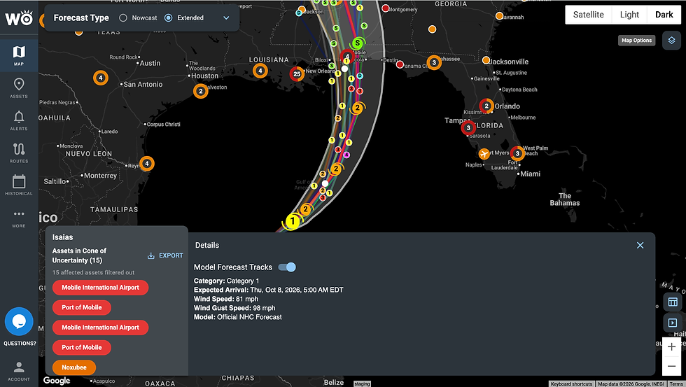
Task: Select the second Port of Mobile chip
Action: (x=81, y=348)
